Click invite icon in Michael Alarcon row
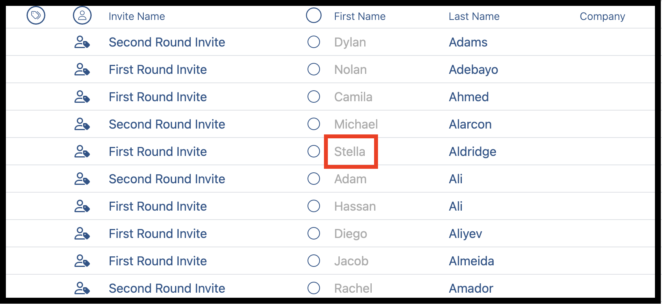 pyautogui.click(x=82, y=124)
